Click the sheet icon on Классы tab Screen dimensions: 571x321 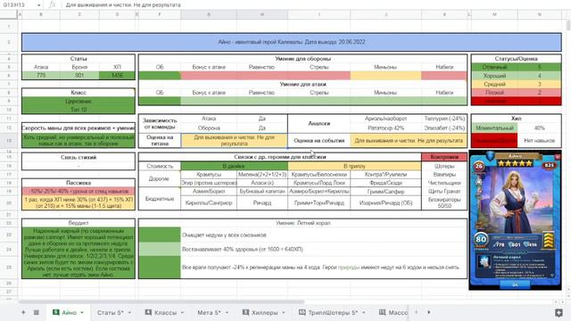pos(148,312)
